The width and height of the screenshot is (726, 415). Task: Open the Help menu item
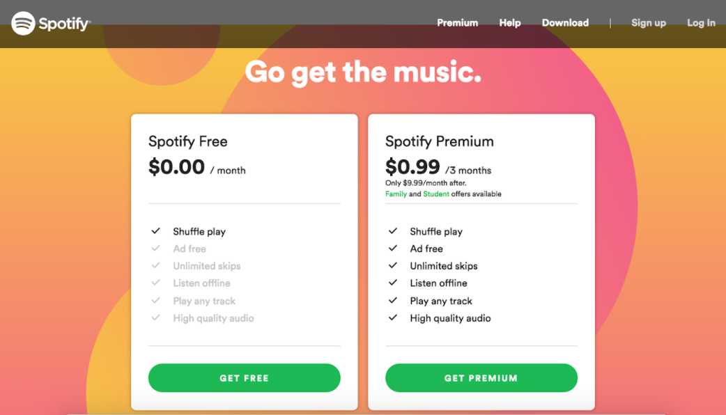[509, 23]
